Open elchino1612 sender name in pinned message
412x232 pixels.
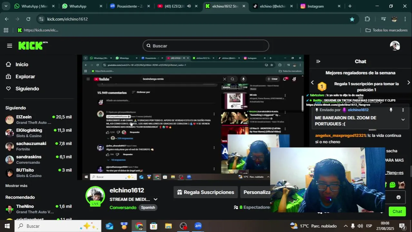pos(358,110)
